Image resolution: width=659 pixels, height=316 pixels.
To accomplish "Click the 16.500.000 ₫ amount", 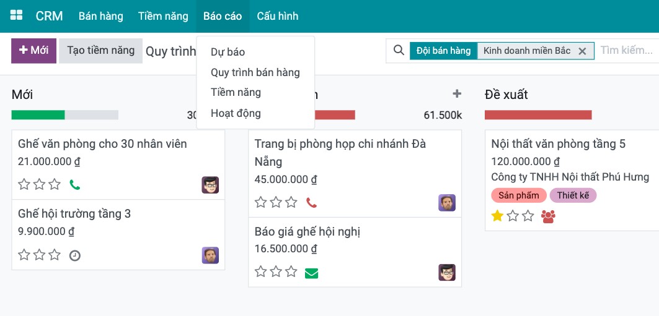I will [x=286, y=249].
